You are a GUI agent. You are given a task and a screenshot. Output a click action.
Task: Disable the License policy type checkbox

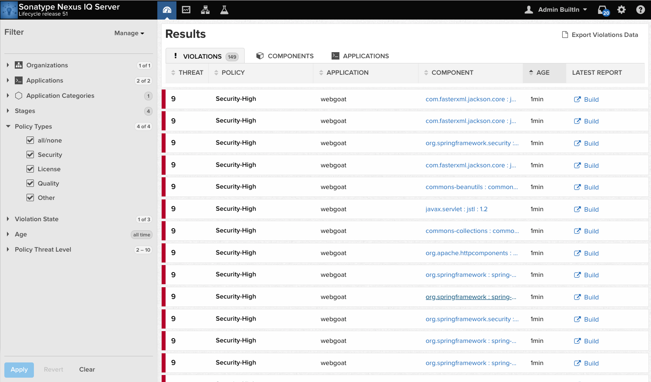(30, 169)
